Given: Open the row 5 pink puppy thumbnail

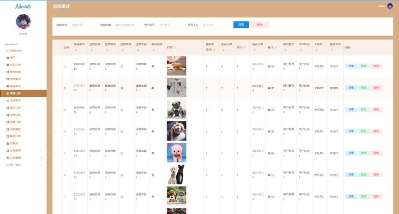Looking at the screenshot, I should 177,153.
